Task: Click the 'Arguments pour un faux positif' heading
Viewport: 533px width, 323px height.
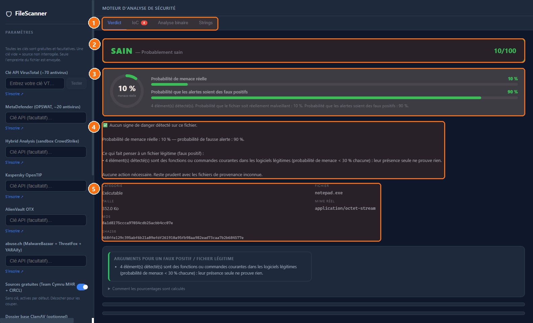Action: click(x=174, y=259)
